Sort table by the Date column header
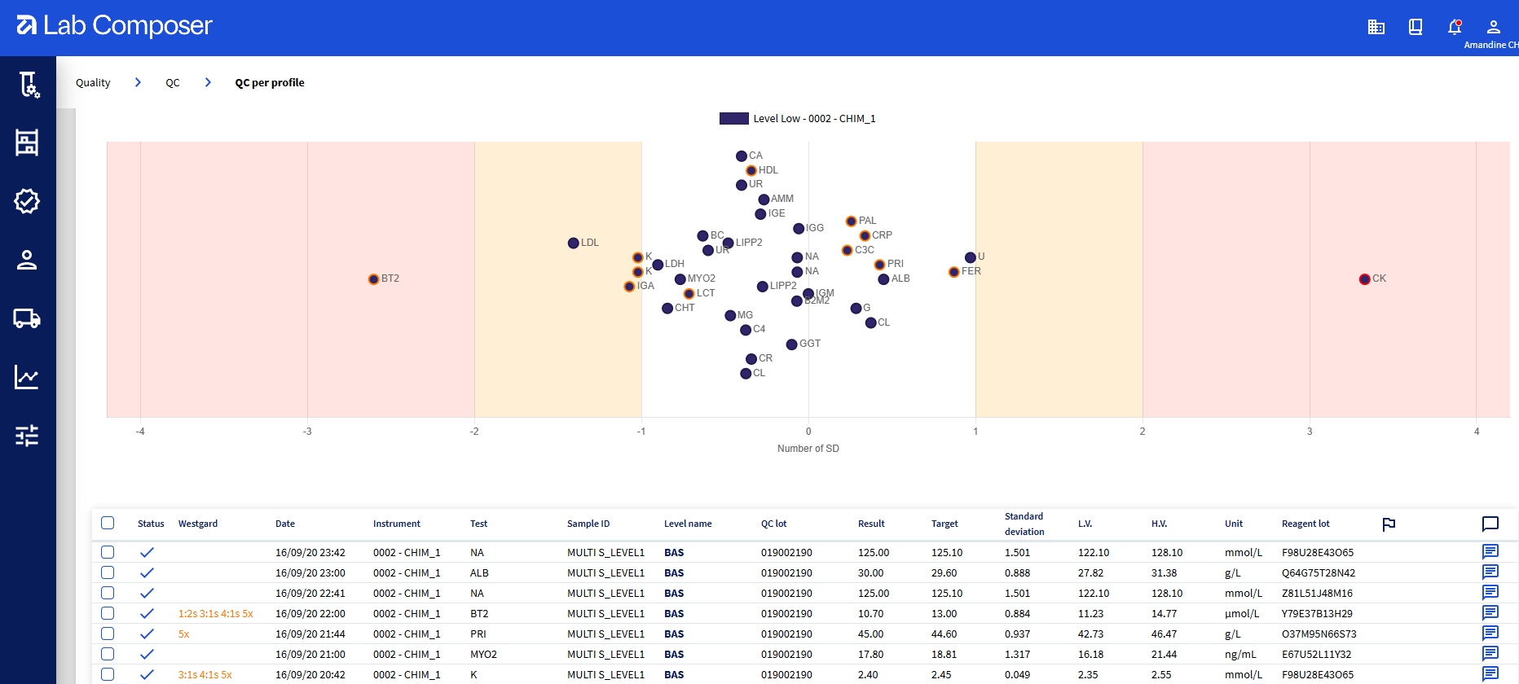Image resolution: width=1519 pixels, height=684 pixels. pos(285,524)
